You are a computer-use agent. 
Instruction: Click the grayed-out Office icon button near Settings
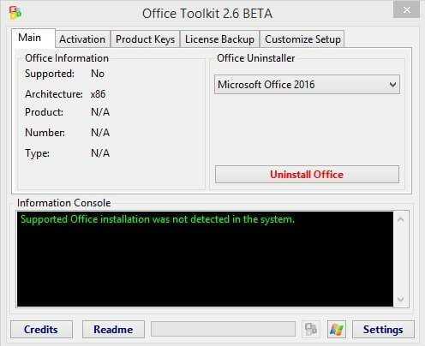click(311, 330)
